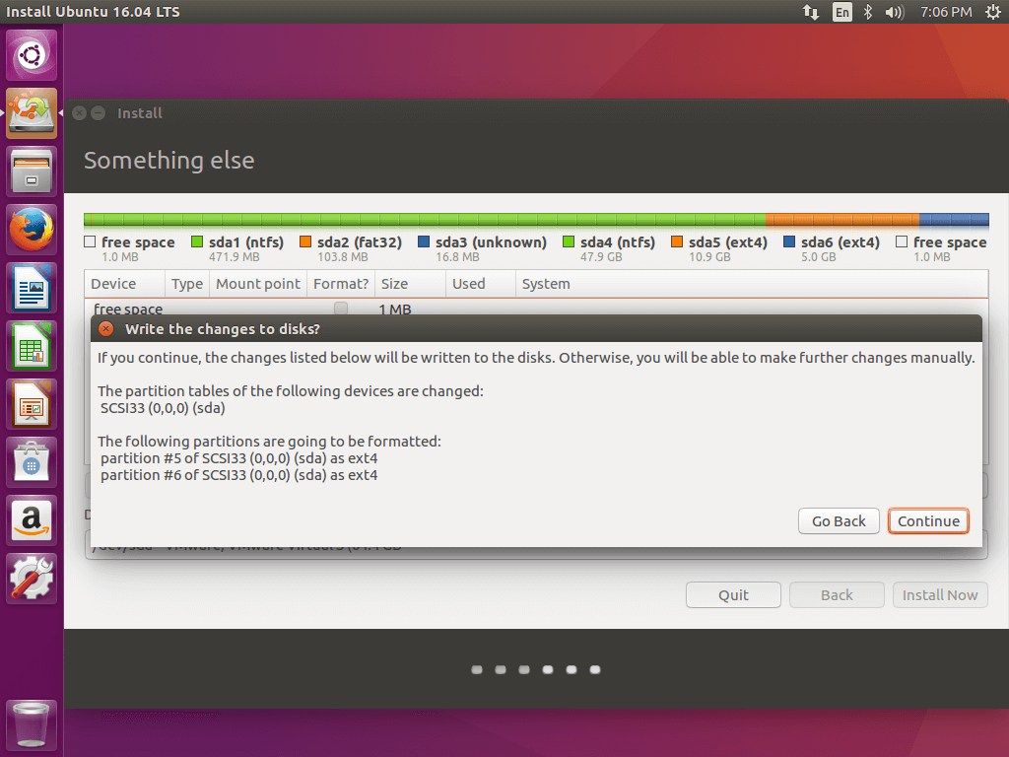Open the session power gear menu
Viewport: 1009px width, 757px height.
pyautogui.click(x=993, y=12)
